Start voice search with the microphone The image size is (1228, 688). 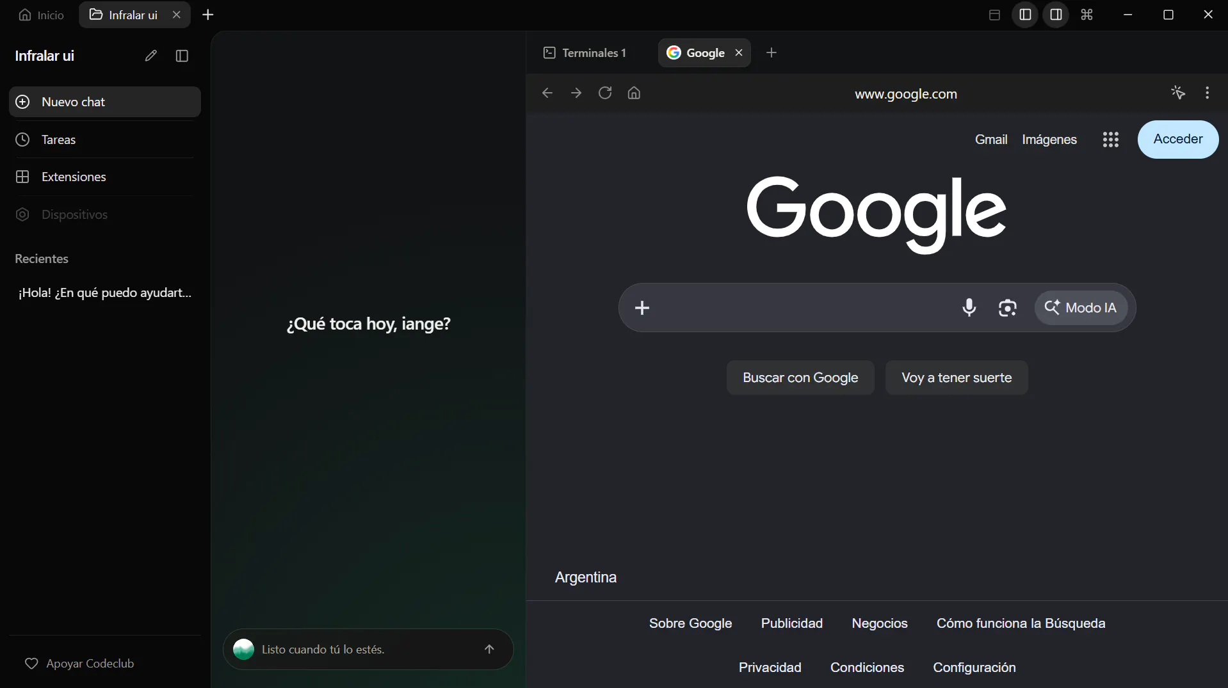click(969, 308)
